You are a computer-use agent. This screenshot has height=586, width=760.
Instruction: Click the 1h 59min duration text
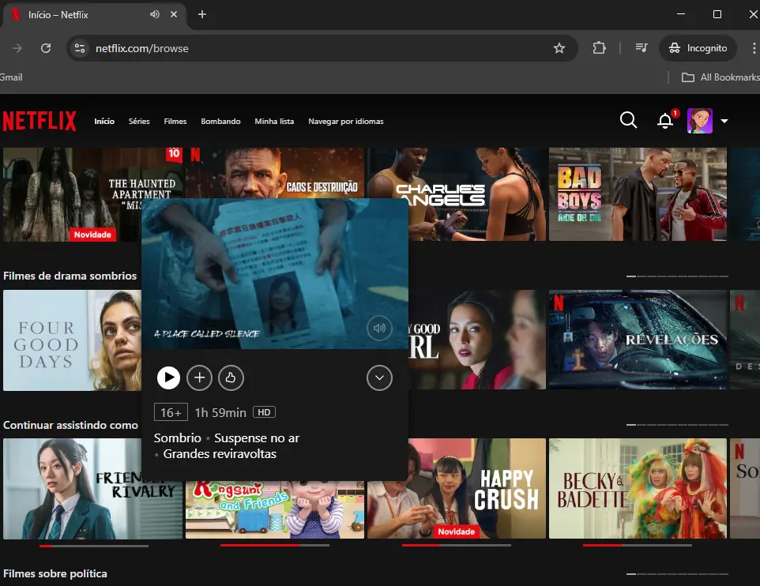click(220, 412)
